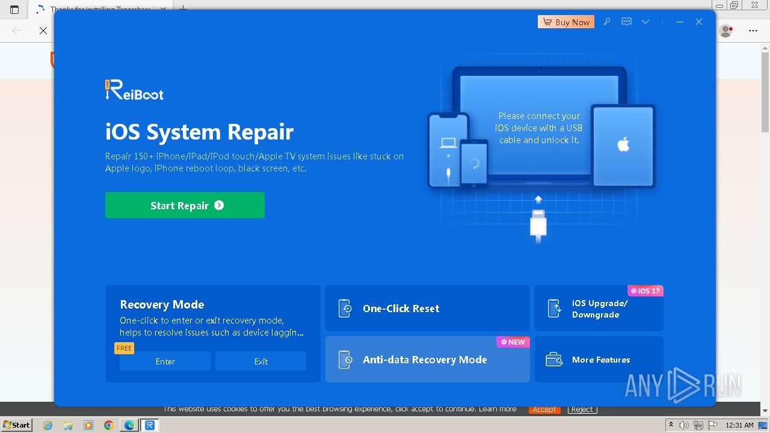The height and width of the screenshot is (433, 770).
Task: Expand the title bar dropdown chevron
Action: point(645,22)
